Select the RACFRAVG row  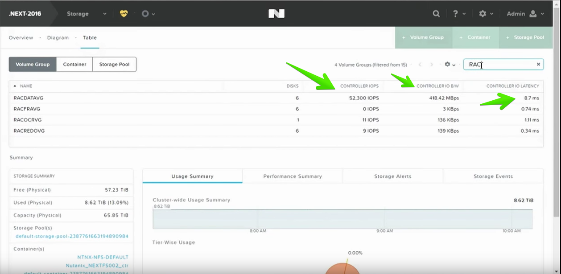[276, 109]
